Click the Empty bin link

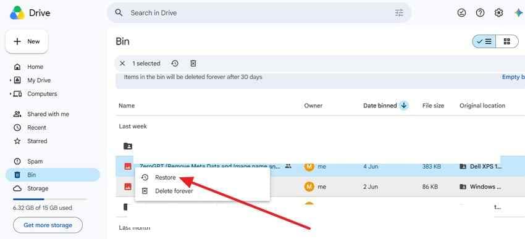pos(513,77)
